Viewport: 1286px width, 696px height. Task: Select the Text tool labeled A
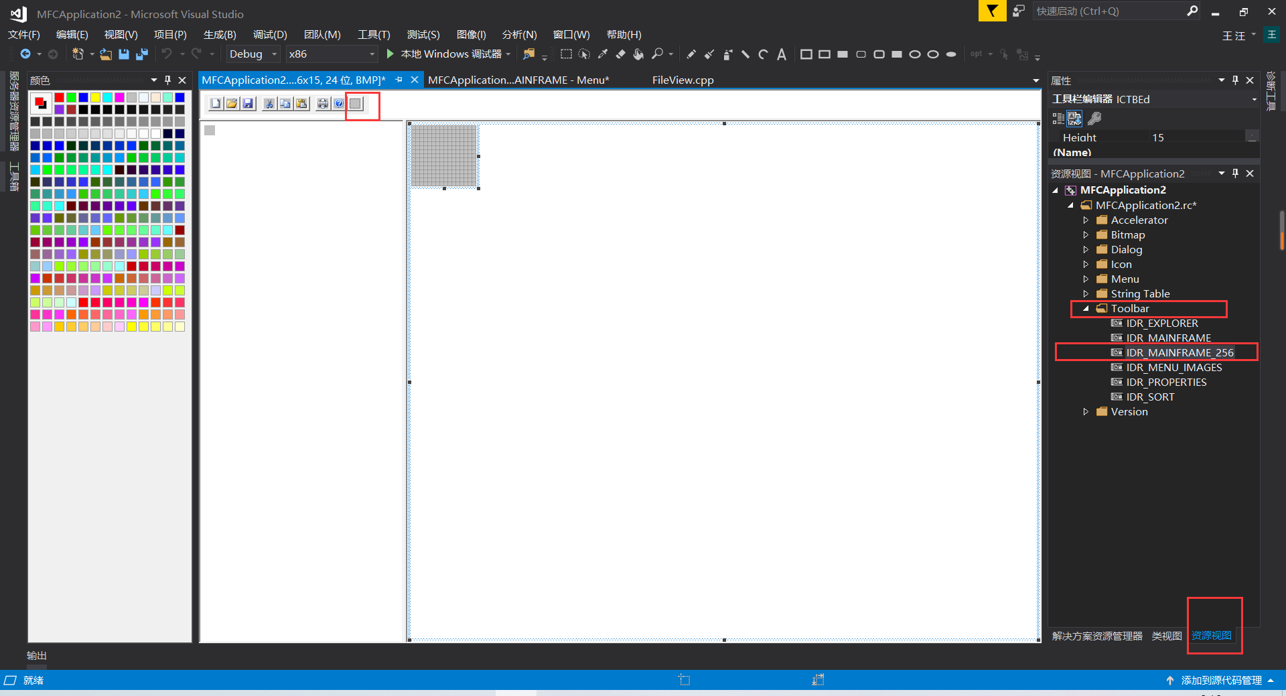coord(782,54)
